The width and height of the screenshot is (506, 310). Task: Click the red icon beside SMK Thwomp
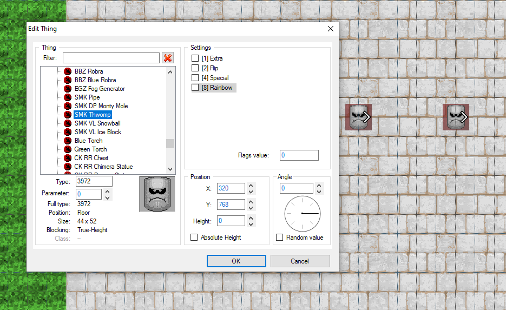68,115
